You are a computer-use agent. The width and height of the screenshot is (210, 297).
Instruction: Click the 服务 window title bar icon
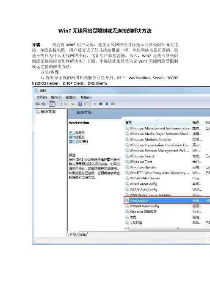coord(36,91)
